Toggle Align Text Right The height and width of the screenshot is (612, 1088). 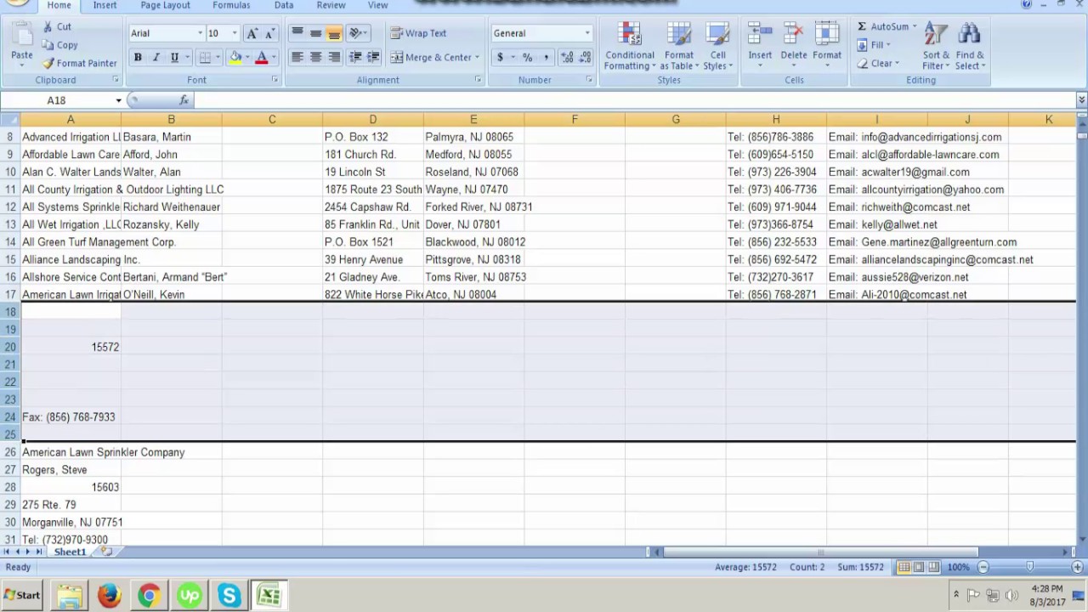tap(334, 57)
